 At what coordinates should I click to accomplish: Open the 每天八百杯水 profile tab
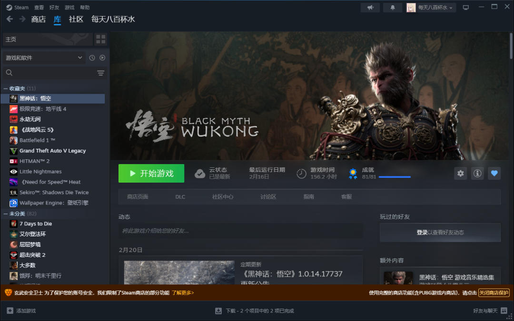[113, 19]
